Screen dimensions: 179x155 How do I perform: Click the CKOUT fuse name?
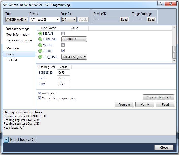48,51
